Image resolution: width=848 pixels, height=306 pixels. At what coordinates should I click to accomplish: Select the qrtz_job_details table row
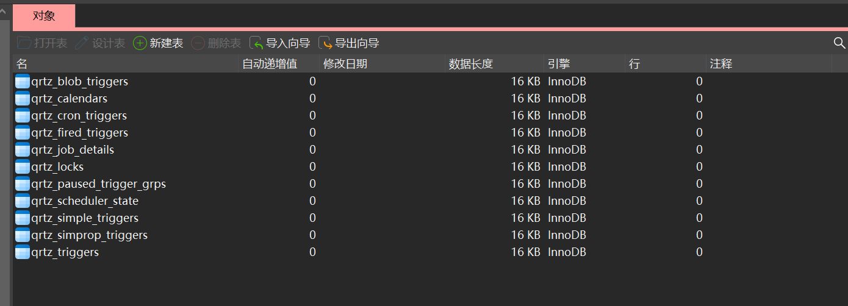coord(73,149)
